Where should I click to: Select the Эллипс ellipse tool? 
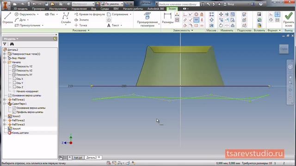click(81, 20)
